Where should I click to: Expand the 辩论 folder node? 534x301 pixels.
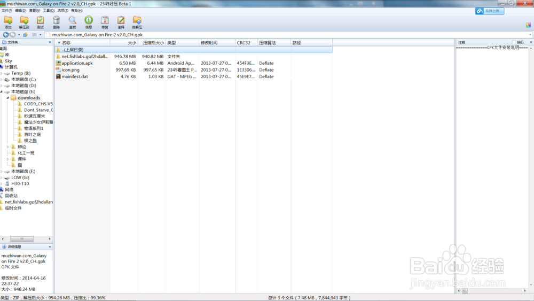pyautogui.click(x=8, y=147)
